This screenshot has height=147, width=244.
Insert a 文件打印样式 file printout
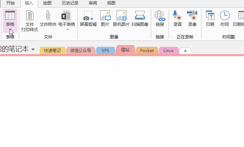pos(30,21)
